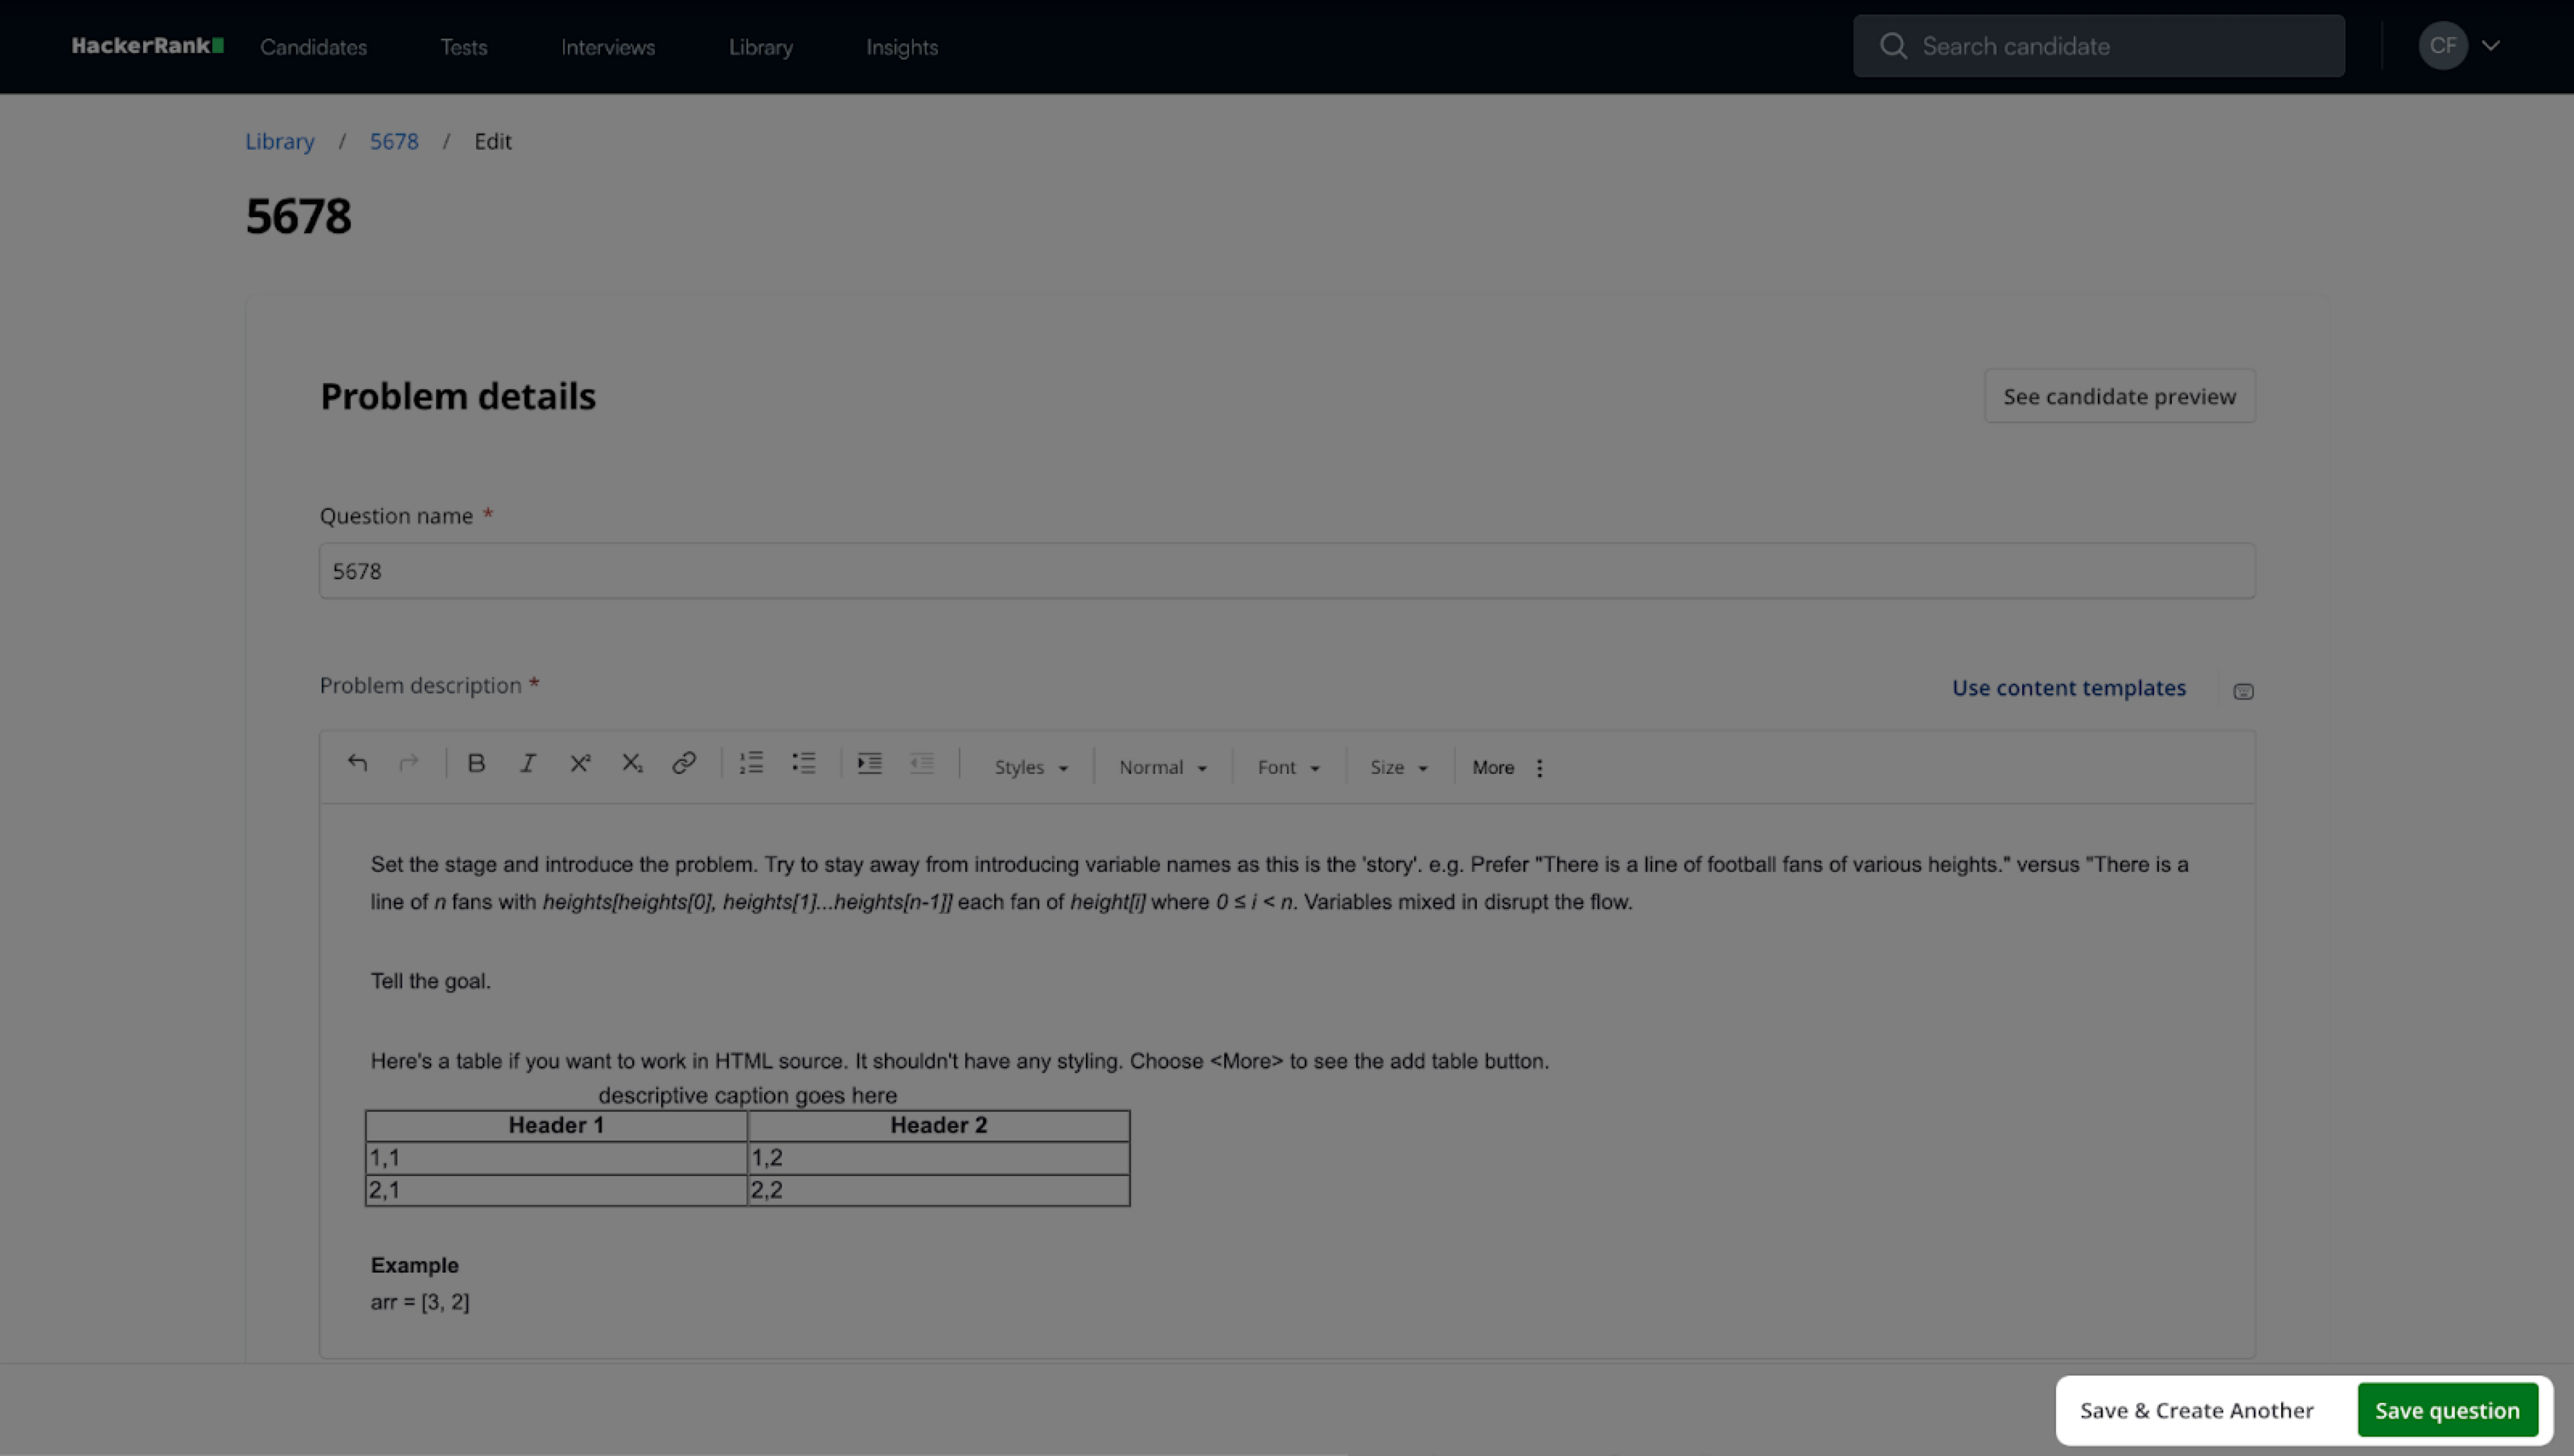Open the Normal paragraph format dropdown

(x=1162, y=768)
